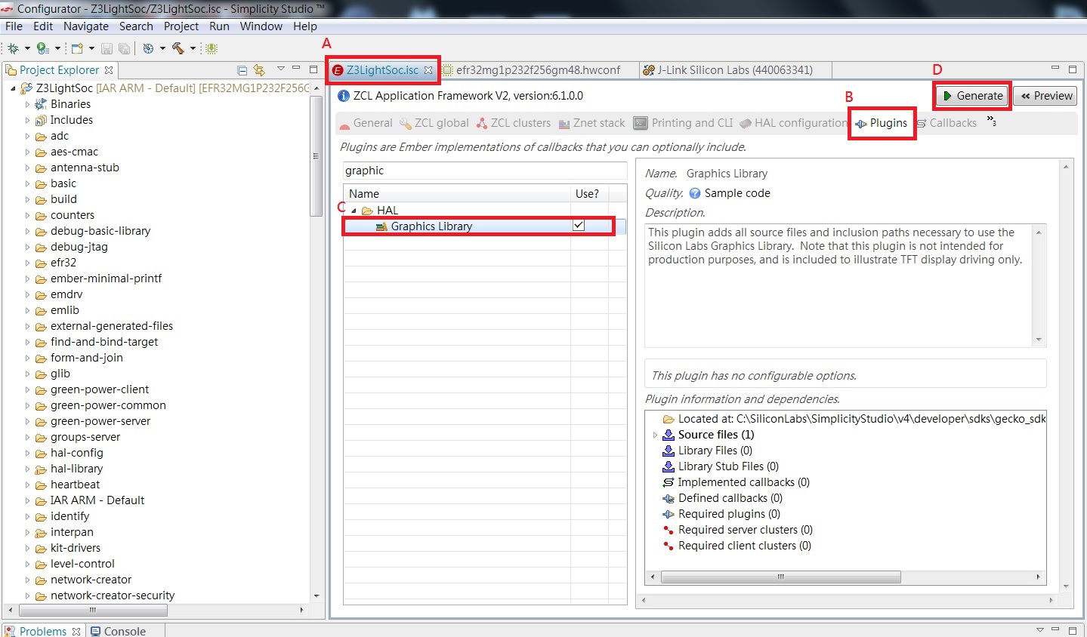1087x637 pixels.
Task: Open the Build hammer dropdown arrow
Action: [193, 49]
